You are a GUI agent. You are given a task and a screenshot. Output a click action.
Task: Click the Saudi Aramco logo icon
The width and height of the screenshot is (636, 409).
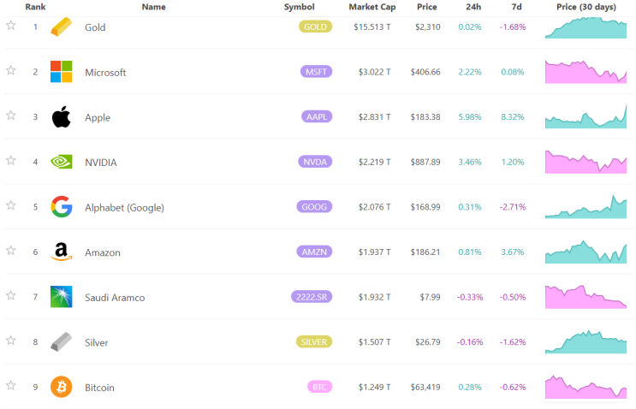tap(62, 297)
